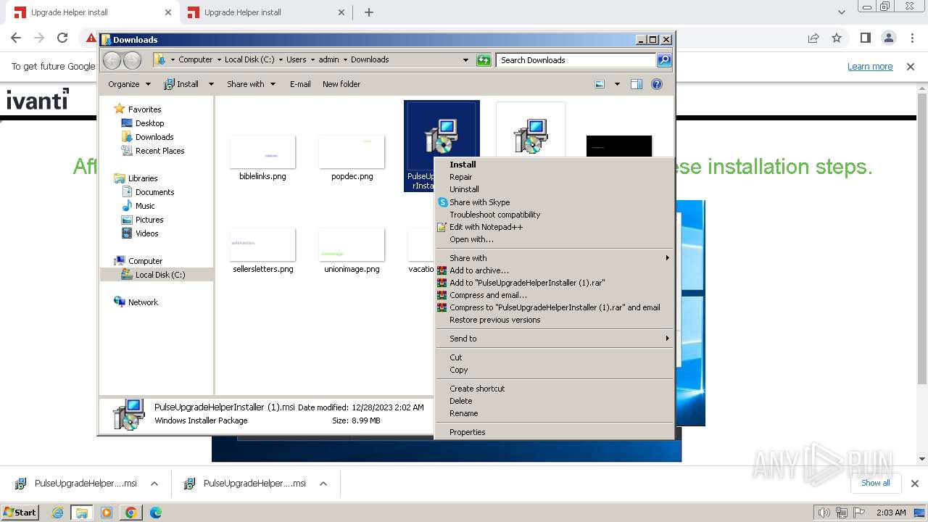Expand the Send to submenu
The image size is (928, 522).
click(554, 339)
